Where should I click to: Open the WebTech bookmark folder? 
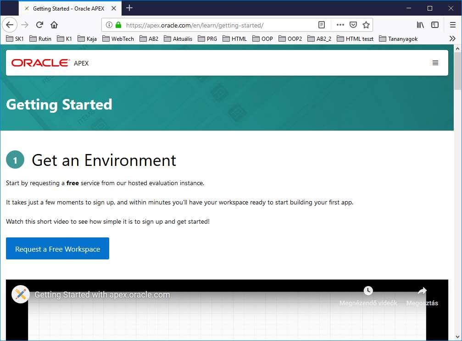coord(118,38)
